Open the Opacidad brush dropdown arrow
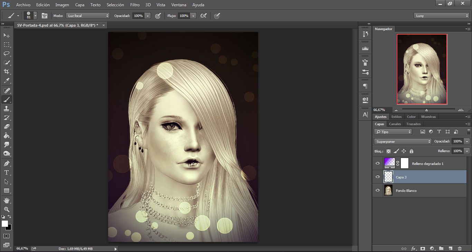Screen dimensions: 472x252 coord(148,16)
